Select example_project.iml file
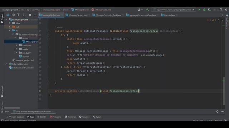 coord(23,60)
